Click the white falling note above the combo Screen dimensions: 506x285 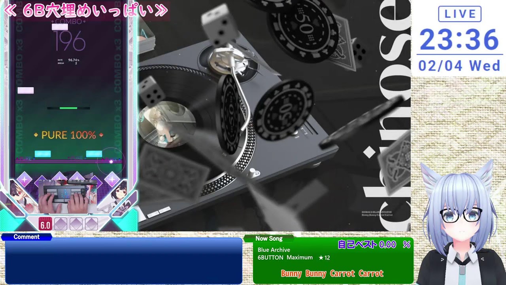[60, 27]
